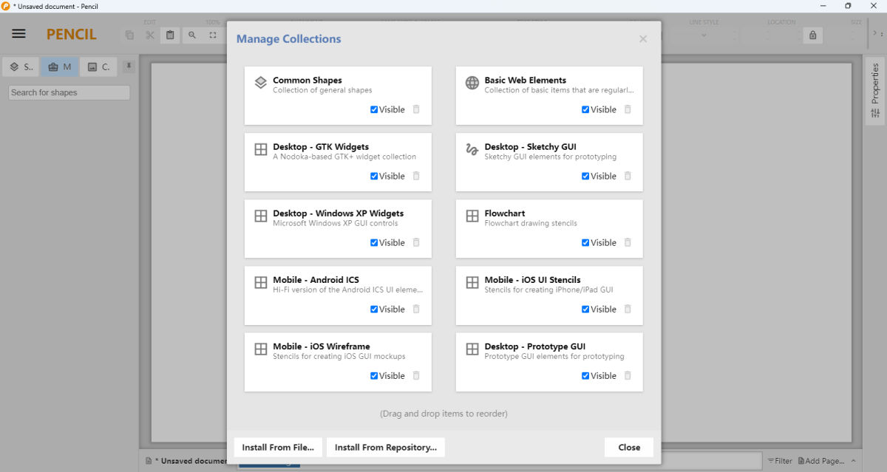Click the Paste clipboard icon in toolbar
This screenshot has width=887, height=472.
pos(170,35)
